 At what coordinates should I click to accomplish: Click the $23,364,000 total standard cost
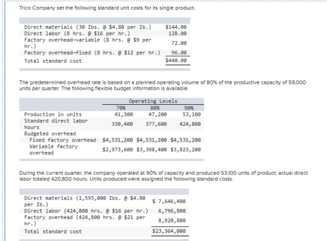pos(169,231)
